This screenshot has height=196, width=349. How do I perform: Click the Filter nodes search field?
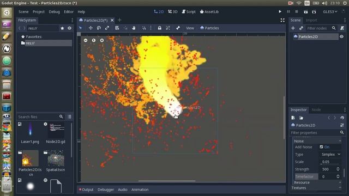click(321, 28)
